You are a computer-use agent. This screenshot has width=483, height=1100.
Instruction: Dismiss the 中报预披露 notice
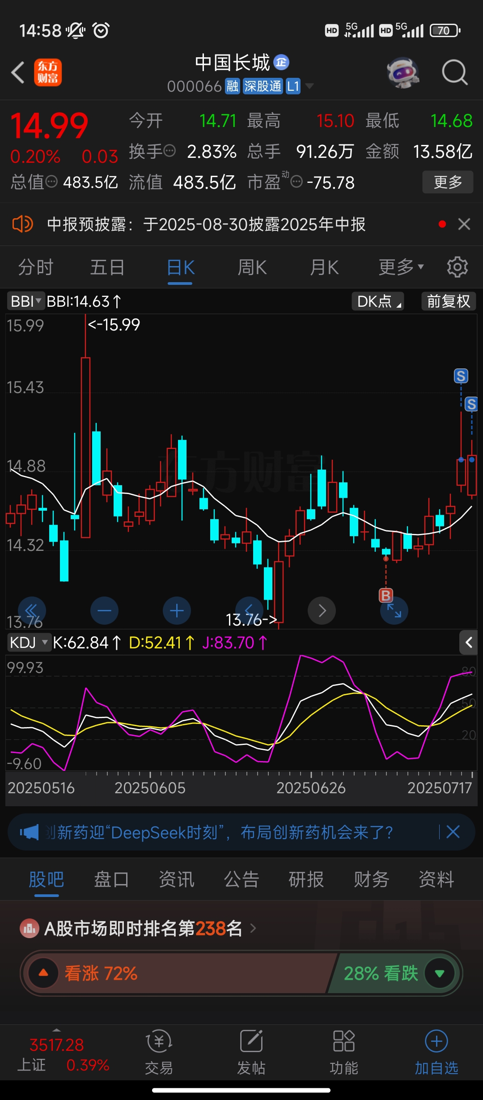click(x=464, y=224)
